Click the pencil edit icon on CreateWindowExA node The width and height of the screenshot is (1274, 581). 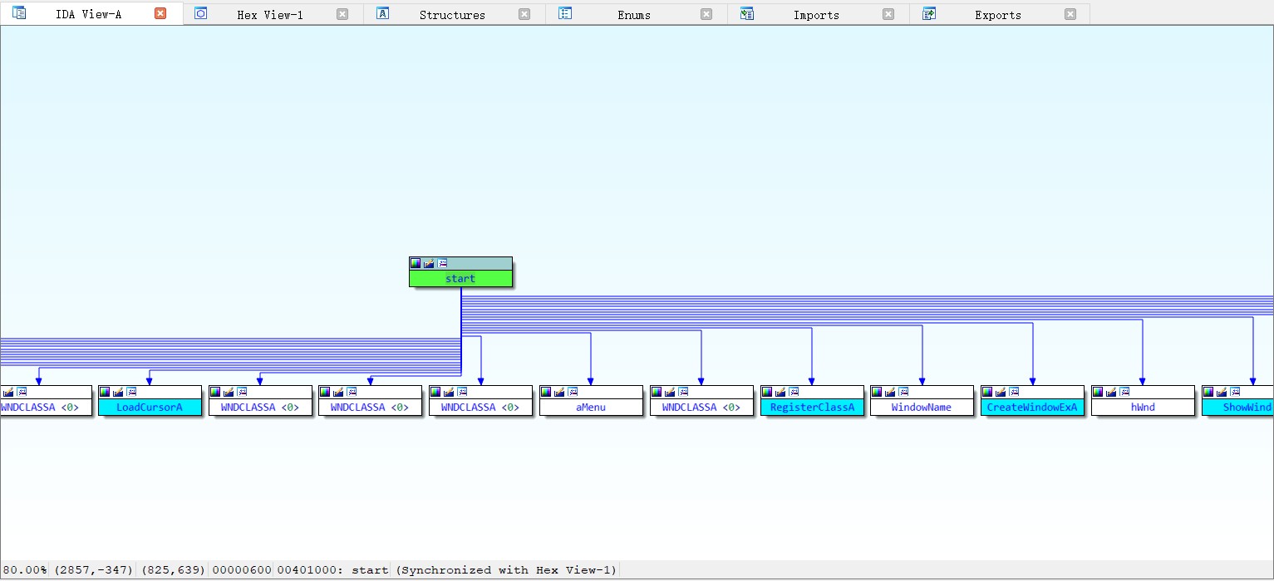1001,392
